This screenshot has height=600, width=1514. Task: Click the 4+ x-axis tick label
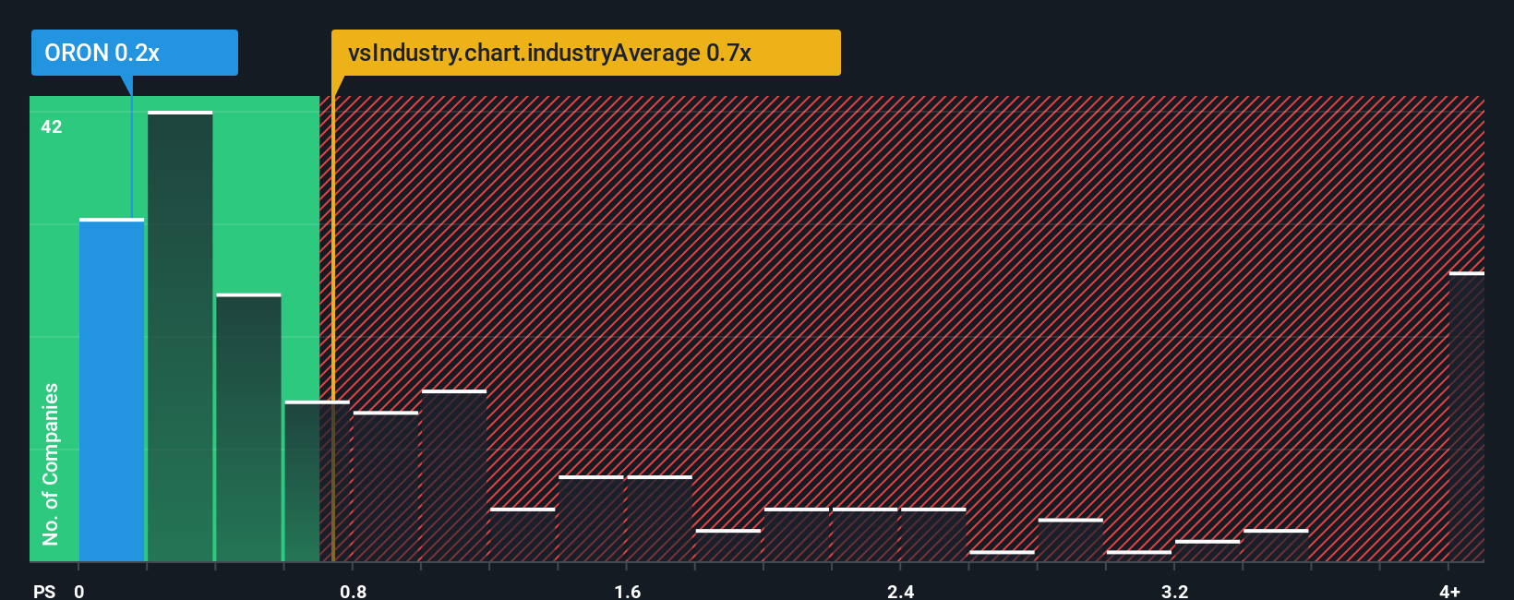pos(1449,592)
